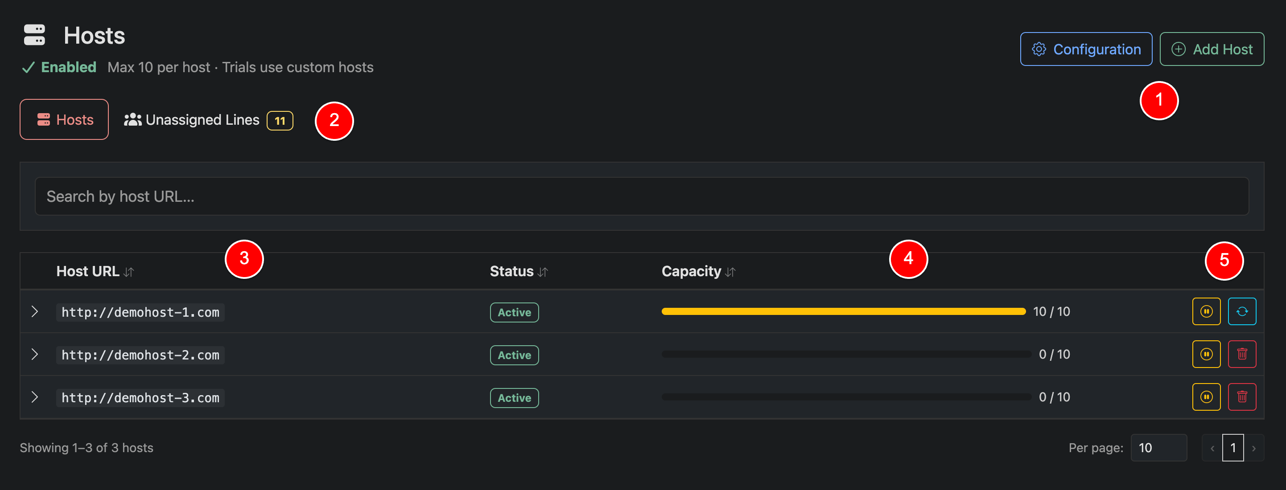Pause the demohost-2.com host
Image resolution: width=1286 pixels, height=490 pixels.
(x=1206, y=355)
